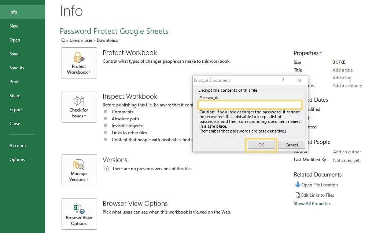
Task: Close the Encrypt Document dialog with X
Action: [x=299, y=80]
